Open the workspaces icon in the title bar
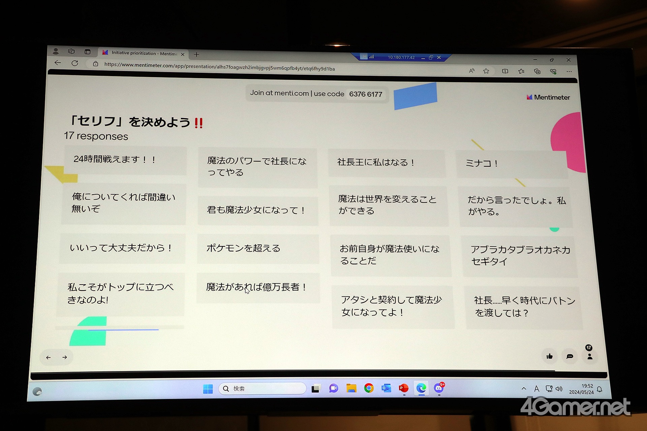 pyautogui.click(x=71, y=51)
